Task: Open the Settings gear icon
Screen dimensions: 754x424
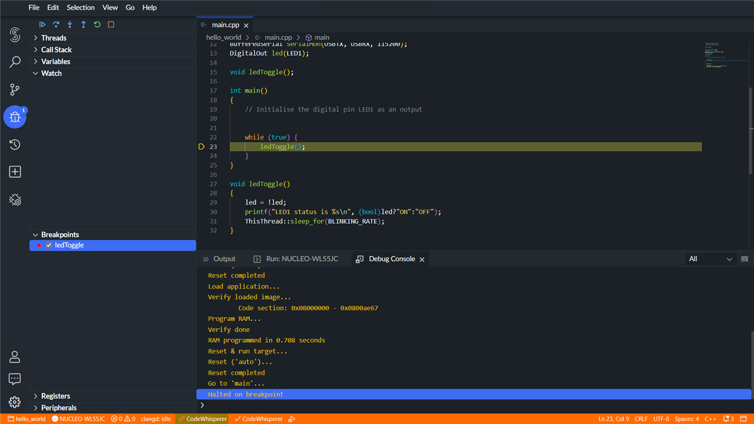Action: coord(15,402)
